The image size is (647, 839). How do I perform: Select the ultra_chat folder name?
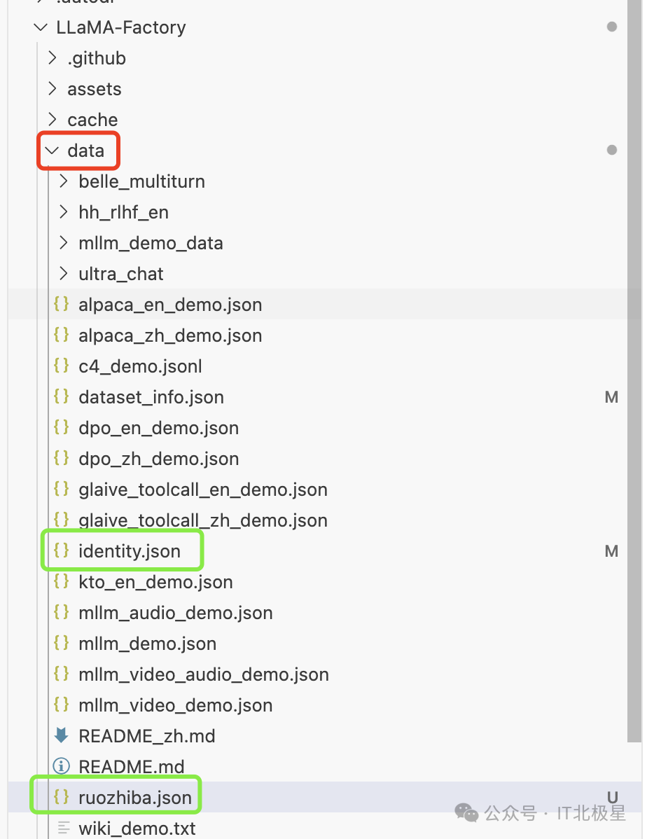121,274
